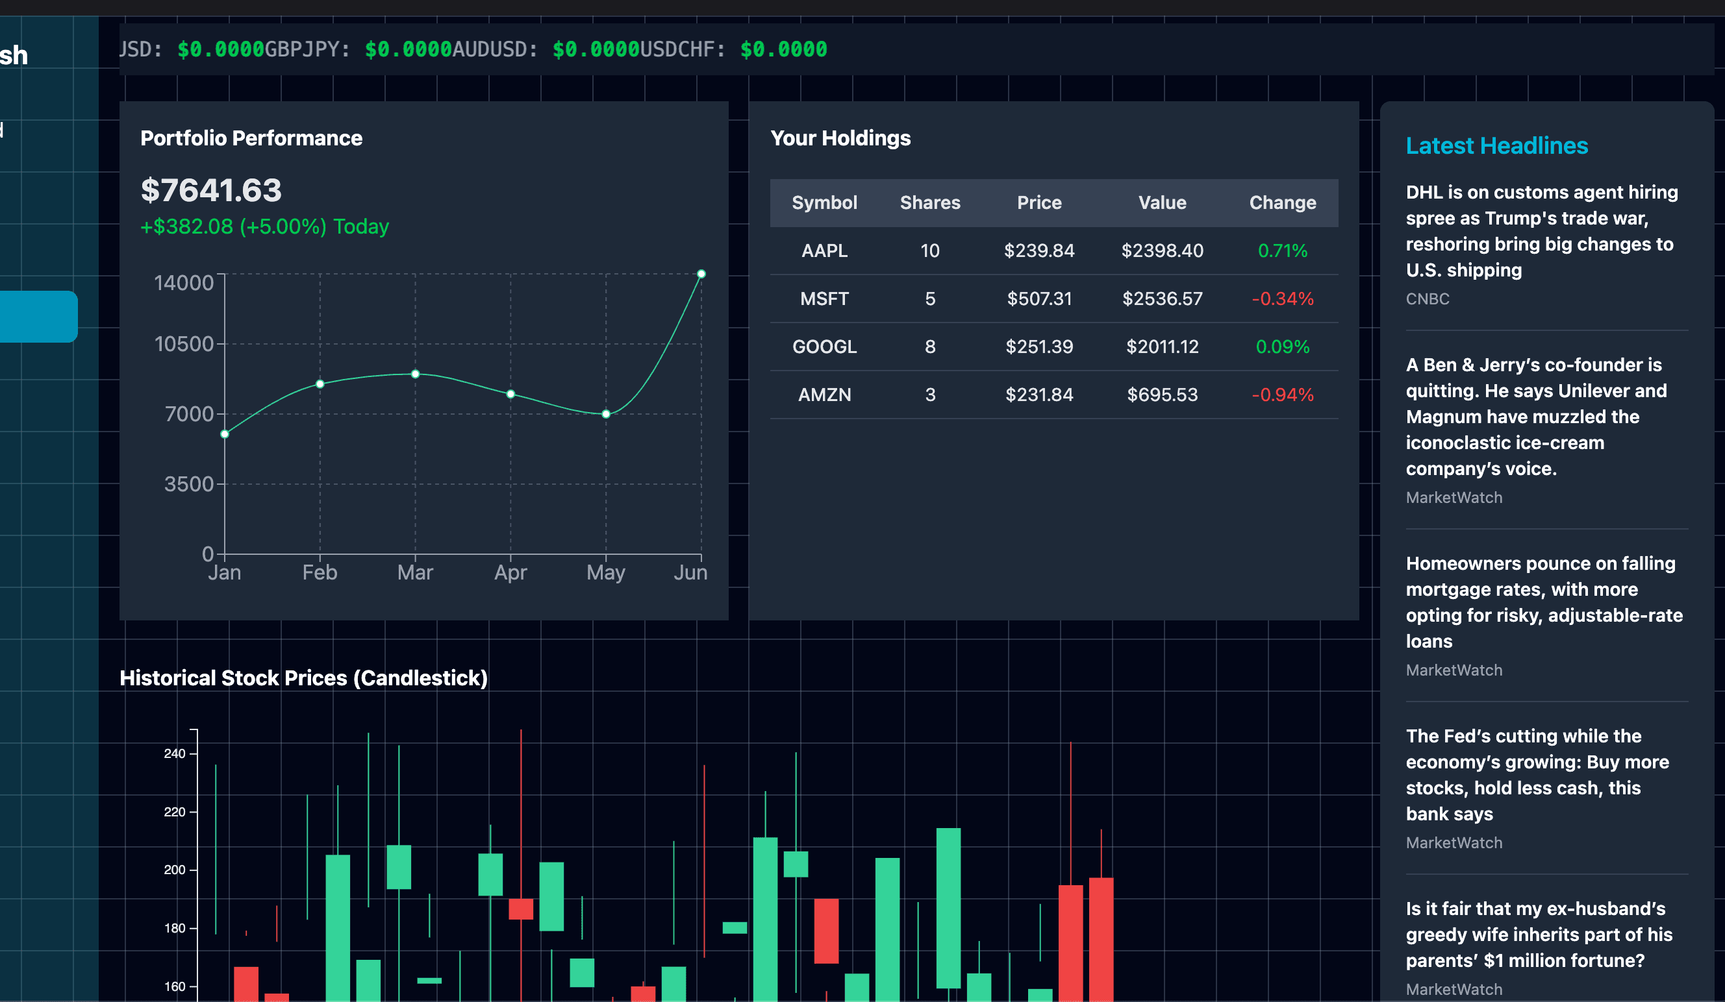Open the homeowners falling mortgage rates headline
Image resolution: width=1725 pixels, height=1002 pixels.
coord(1544,602)
